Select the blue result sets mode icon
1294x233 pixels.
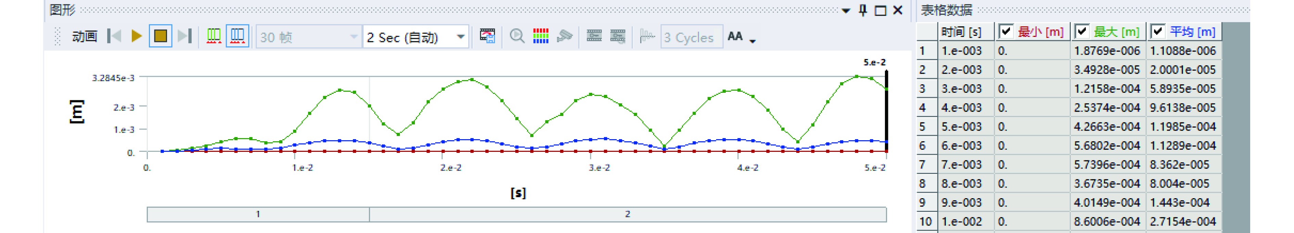point(237,36)
